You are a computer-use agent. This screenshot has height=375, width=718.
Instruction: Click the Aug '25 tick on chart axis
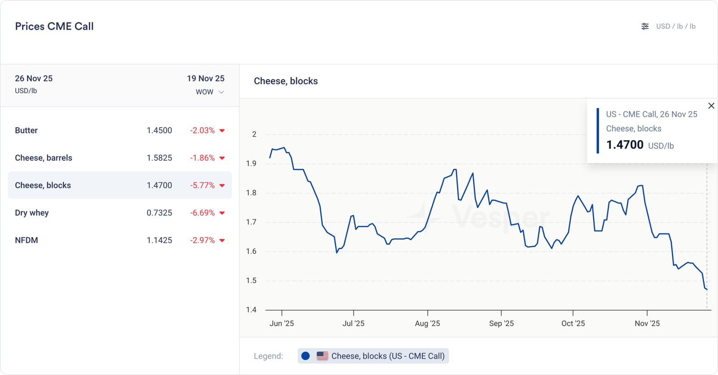pyautogui.click(x=427, y=323)
